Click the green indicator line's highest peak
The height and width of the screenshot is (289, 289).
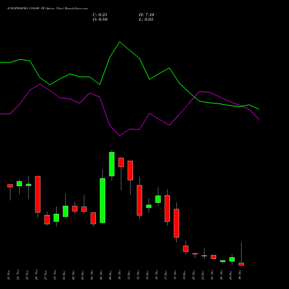(x=120, y=42)
